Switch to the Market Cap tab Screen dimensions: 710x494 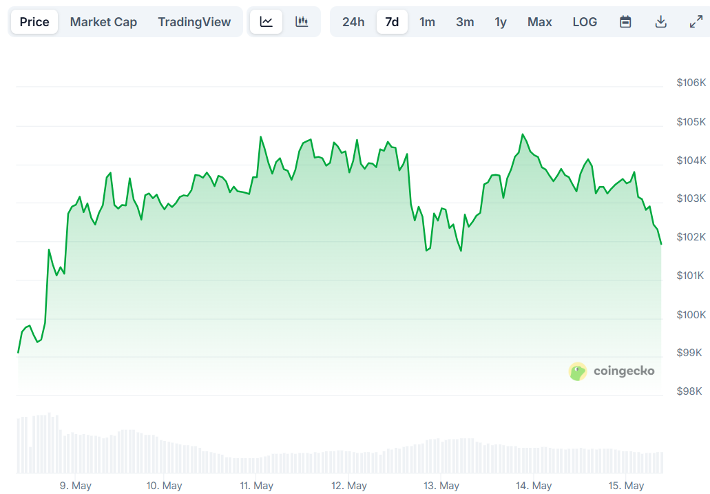tap(103, 21)
